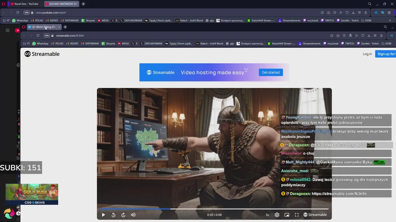396x222 pixels.
Task: Click shield ad-blocker icon in Streamable window
Action: click(344, 35)
